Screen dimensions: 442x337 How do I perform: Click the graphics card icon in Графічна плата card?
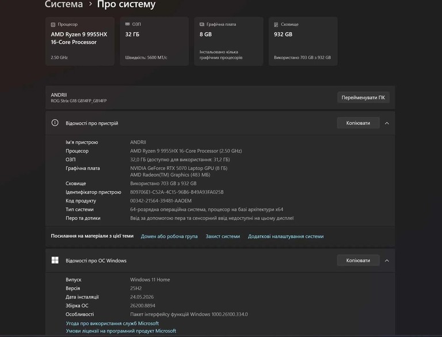202,24
